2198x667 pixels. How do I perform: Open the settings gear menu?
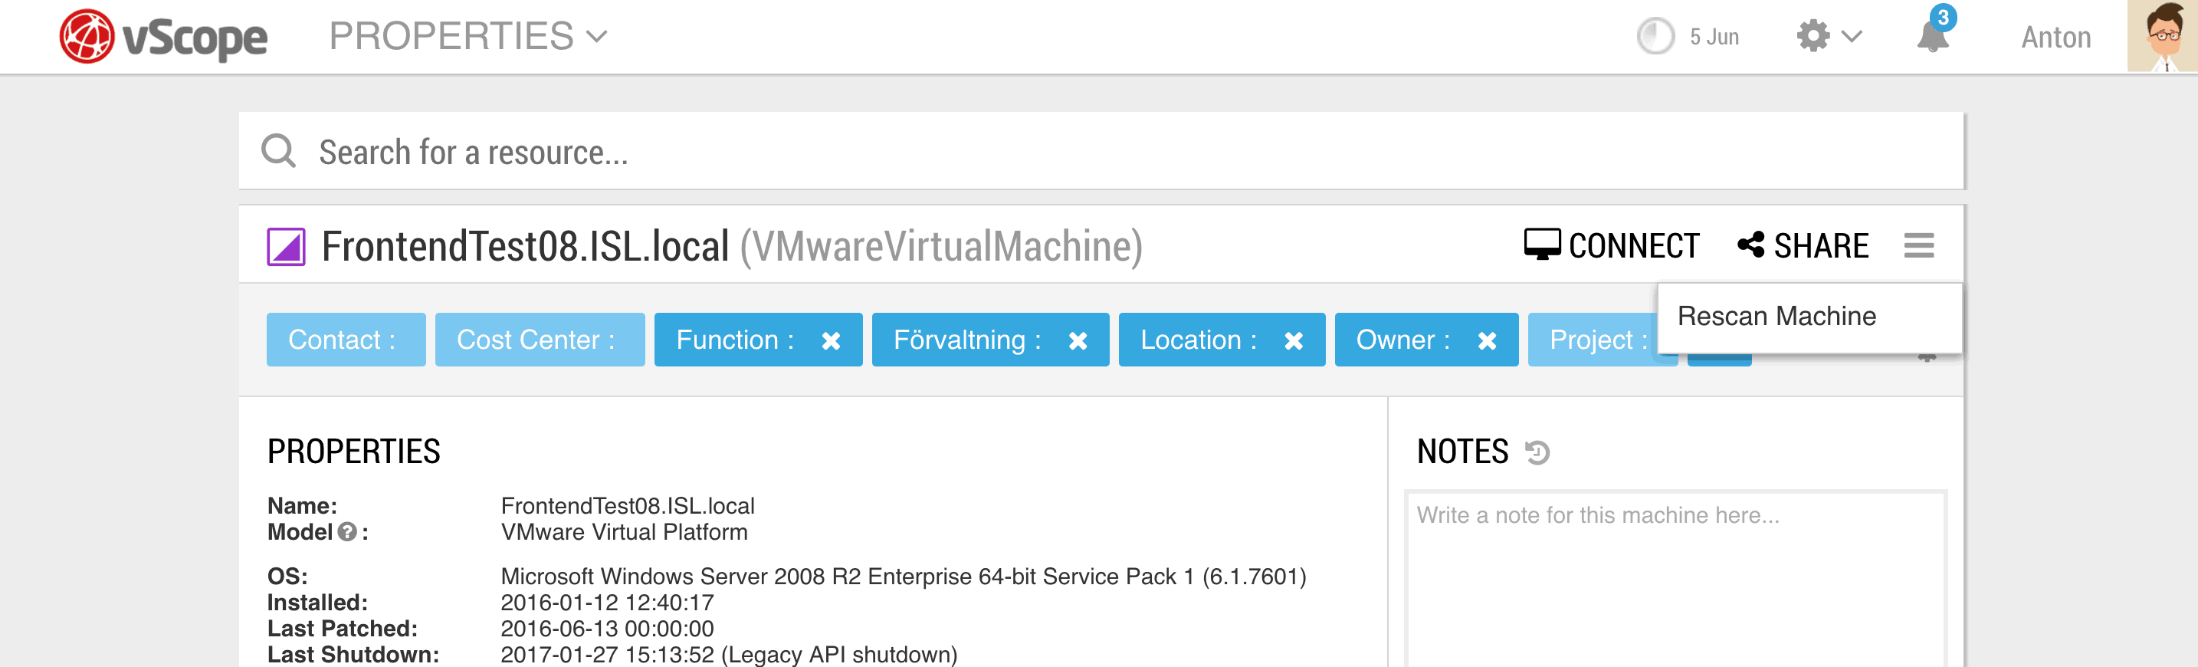[1813, 37]
